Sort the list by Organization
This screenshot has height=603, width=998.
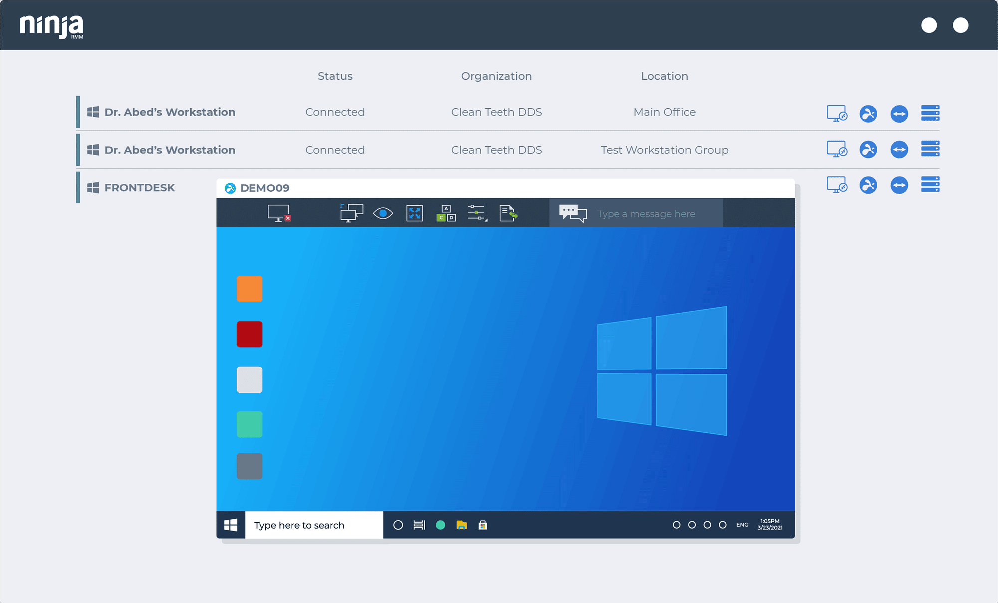click(496, 76)
